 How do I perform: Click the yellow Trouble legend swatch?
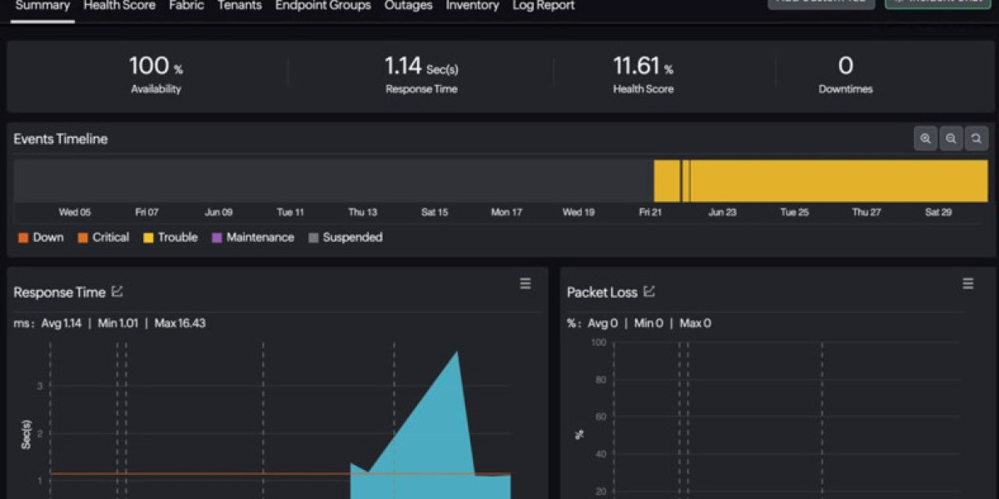[x=149, y=238]
